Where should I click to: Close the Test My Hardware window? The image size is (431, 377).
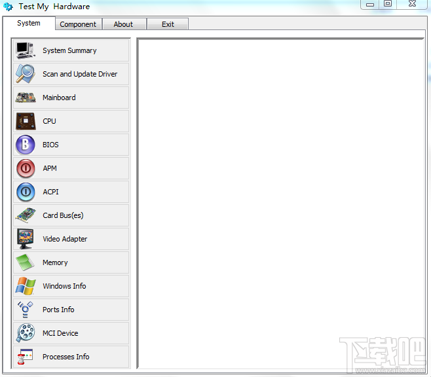click(x=412, y=3)
